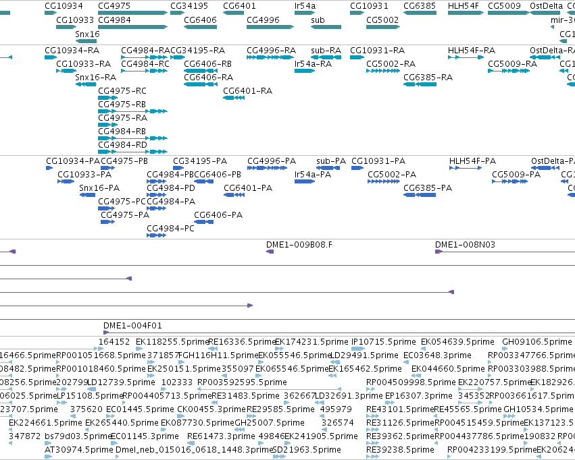Select the Ir54a gene label

point(305,6)
